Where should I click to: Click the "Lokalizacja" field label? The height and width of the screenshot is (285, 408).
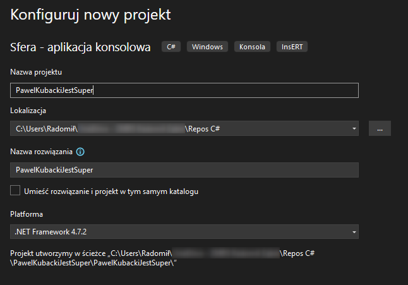[x=30, y=111]
